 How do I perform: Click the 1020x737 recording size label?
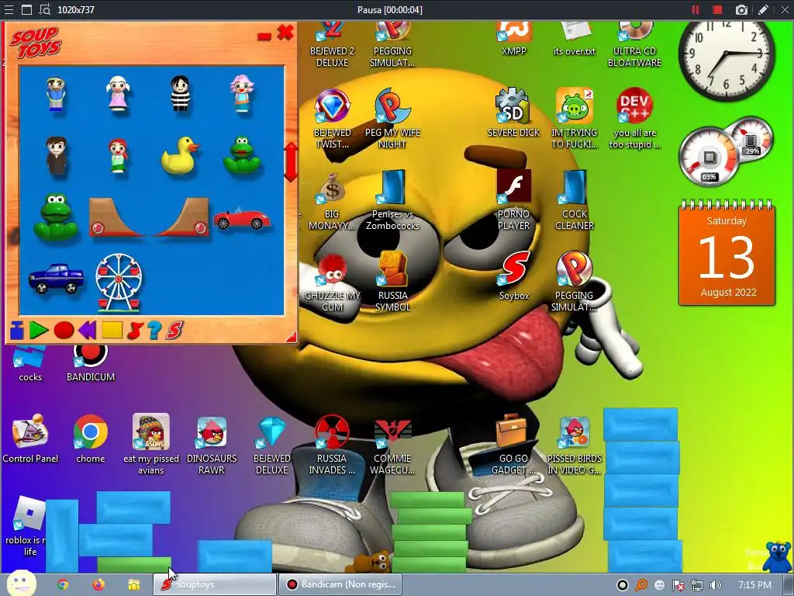pyautogui.click(x=76, y=9)
